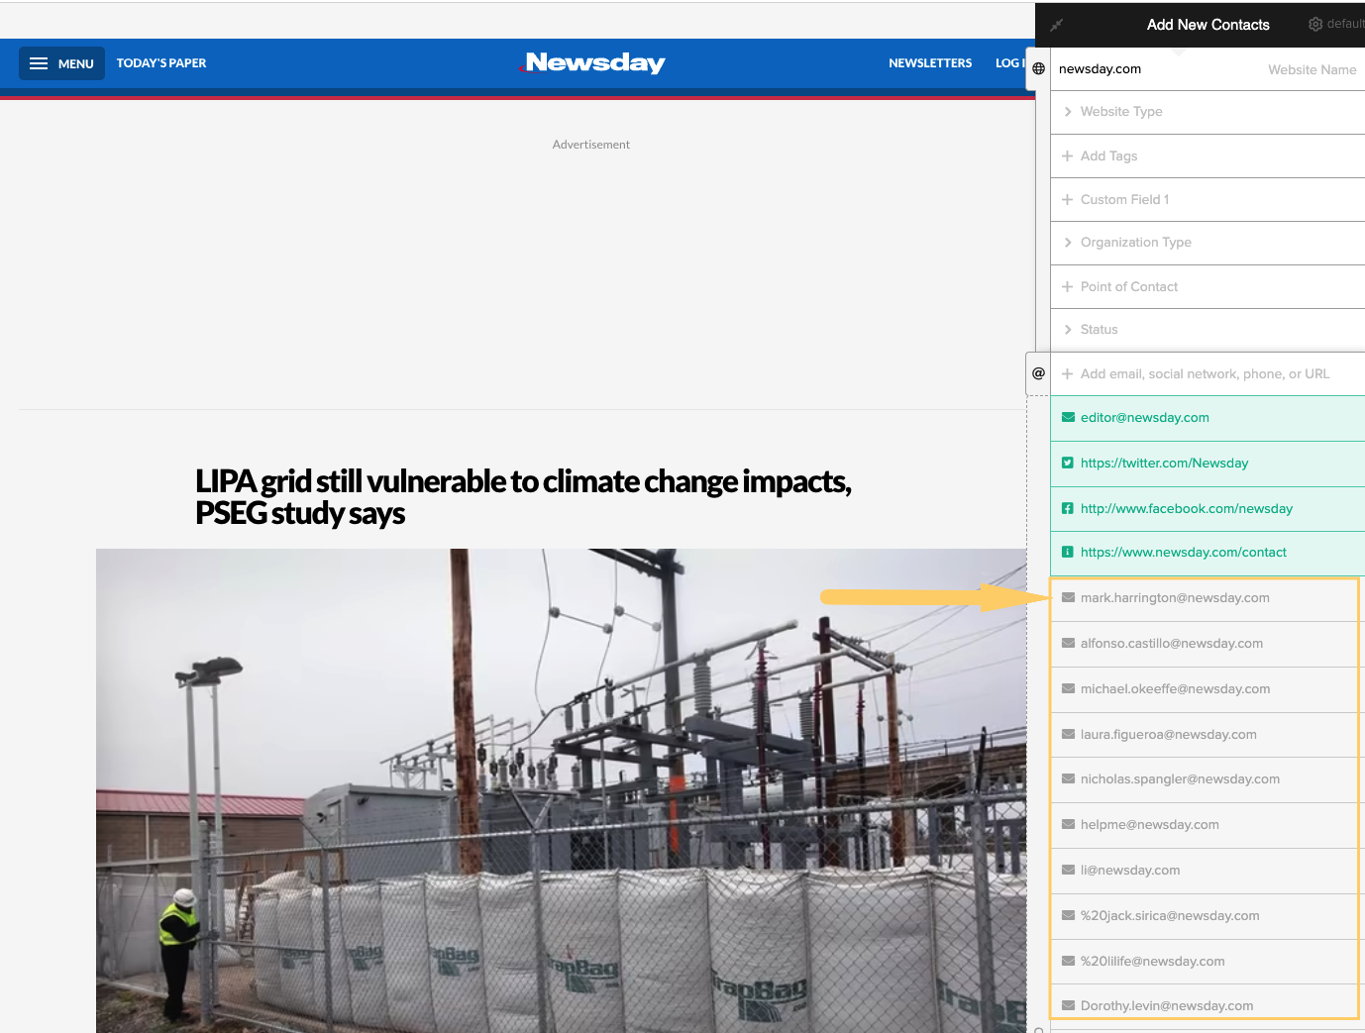Click the icon beside the newsday.com/contact URL
The image size is (1365, 1033).
tap(1068, 552)
